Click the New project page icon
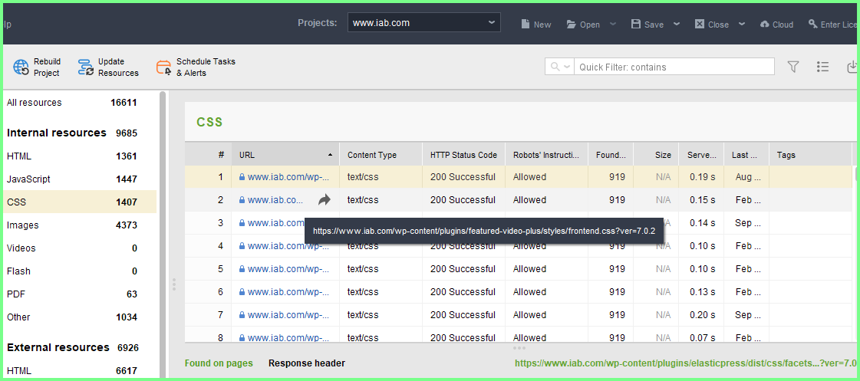The height and width of the screenshot is (381, 860). (x=526, y=24)
